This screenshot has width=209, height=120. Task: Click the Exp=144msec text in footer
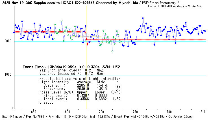tap(11, 117)
